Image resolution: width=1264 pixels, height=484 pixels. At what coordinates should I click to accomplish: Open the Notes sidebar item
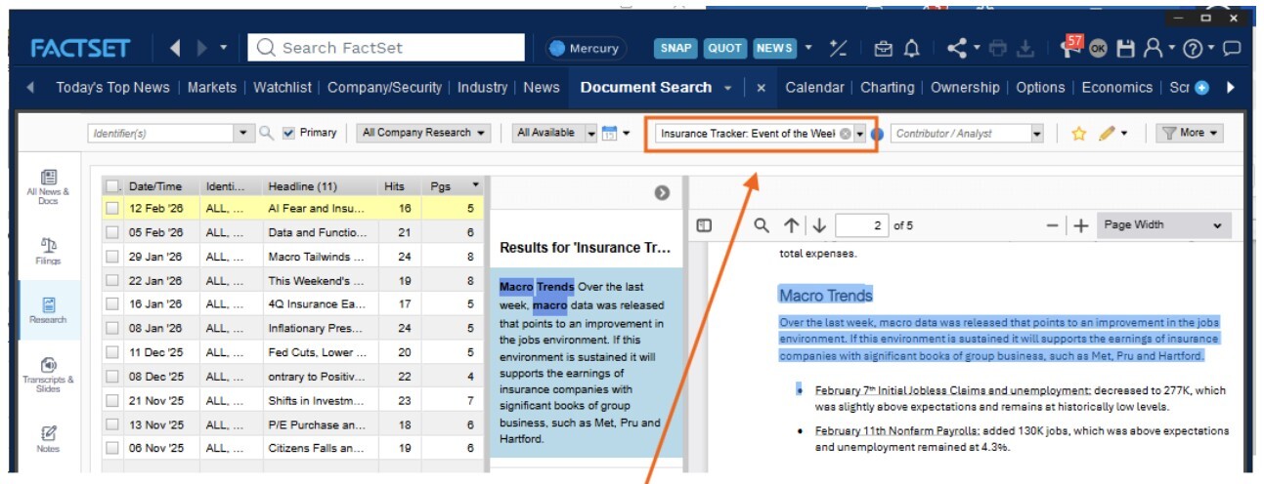coord(48,438)
